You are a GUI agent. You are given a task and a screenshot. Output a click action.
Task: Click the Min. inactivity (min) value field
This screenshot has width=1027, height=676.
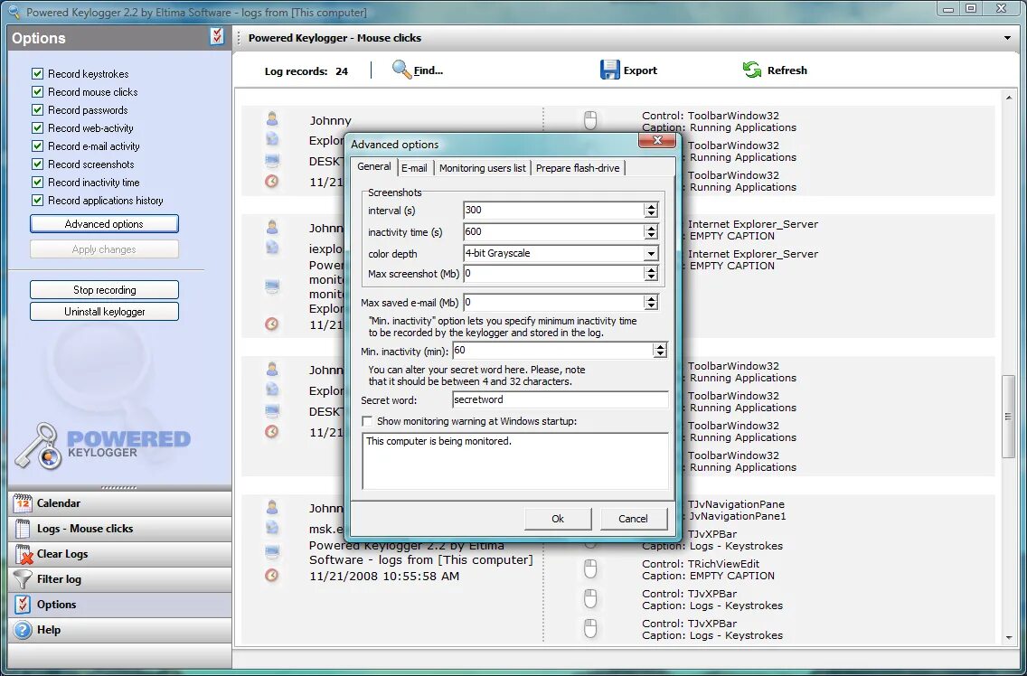(552, 351)
